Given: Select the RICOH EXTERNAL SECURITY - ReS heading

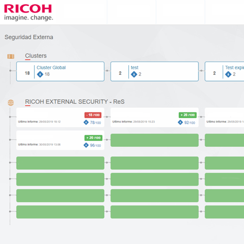Looking at the screenshot, I should 75,102.
